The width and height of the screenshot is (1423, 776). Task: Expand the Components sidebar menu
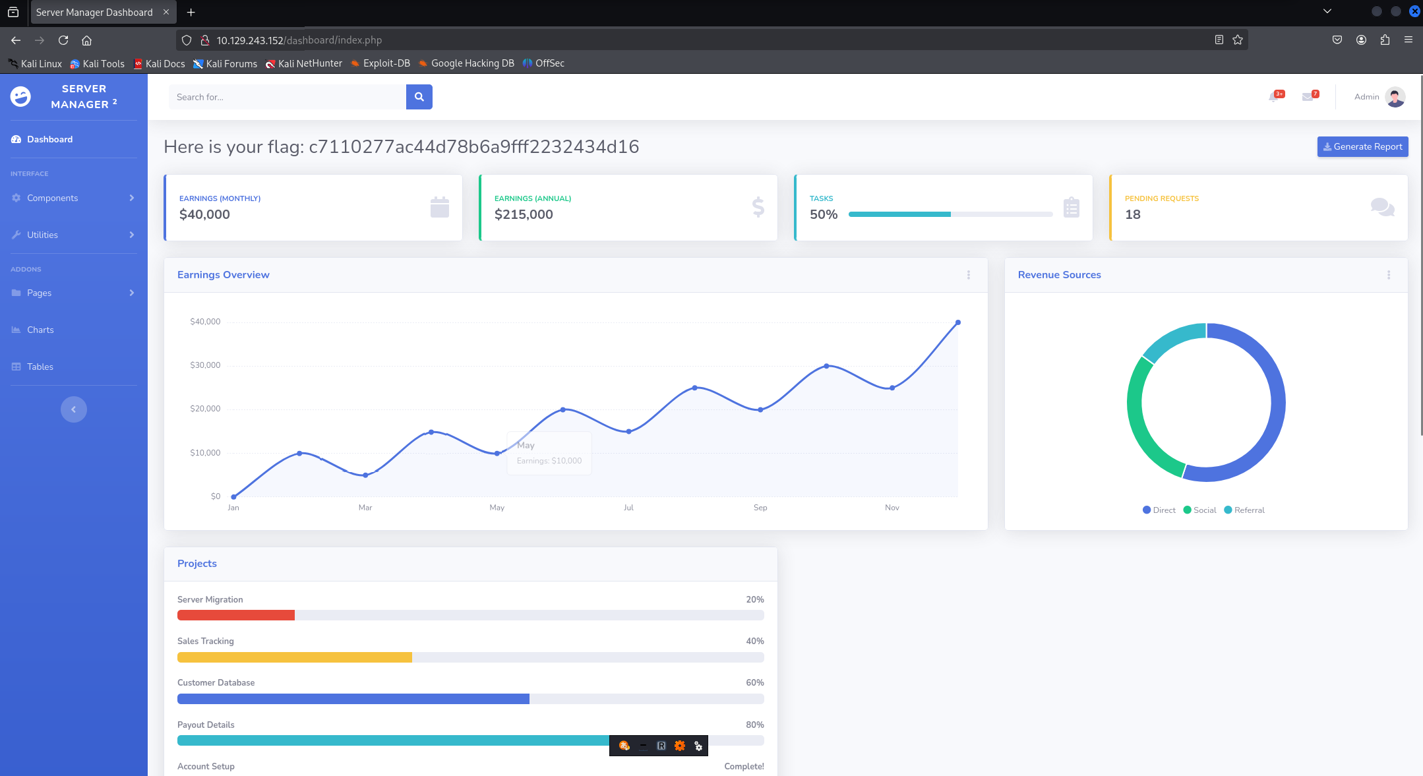pos(73,198)
